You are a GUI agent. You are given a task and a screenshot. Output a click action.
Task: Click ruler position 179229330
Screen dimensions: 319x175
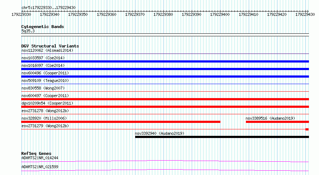click(22, 14)
